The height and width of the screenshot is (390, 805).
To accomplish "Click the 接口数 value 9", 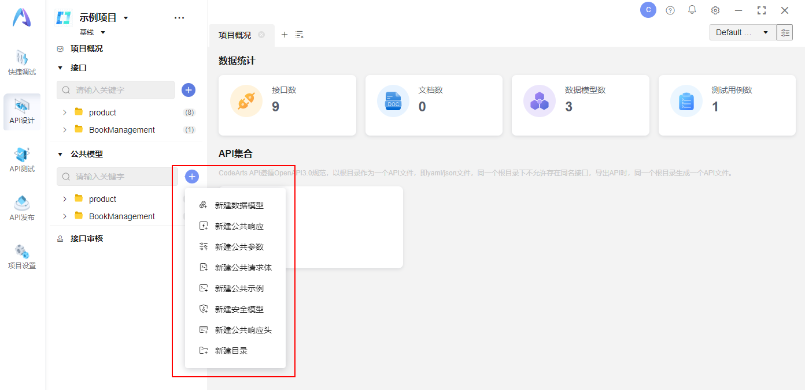I will (276, 107).
